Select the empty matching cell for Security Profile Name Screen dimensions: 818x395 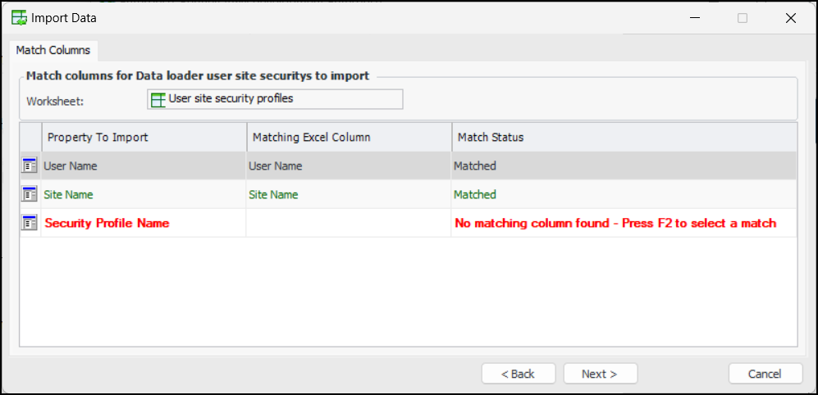[349, 223]
